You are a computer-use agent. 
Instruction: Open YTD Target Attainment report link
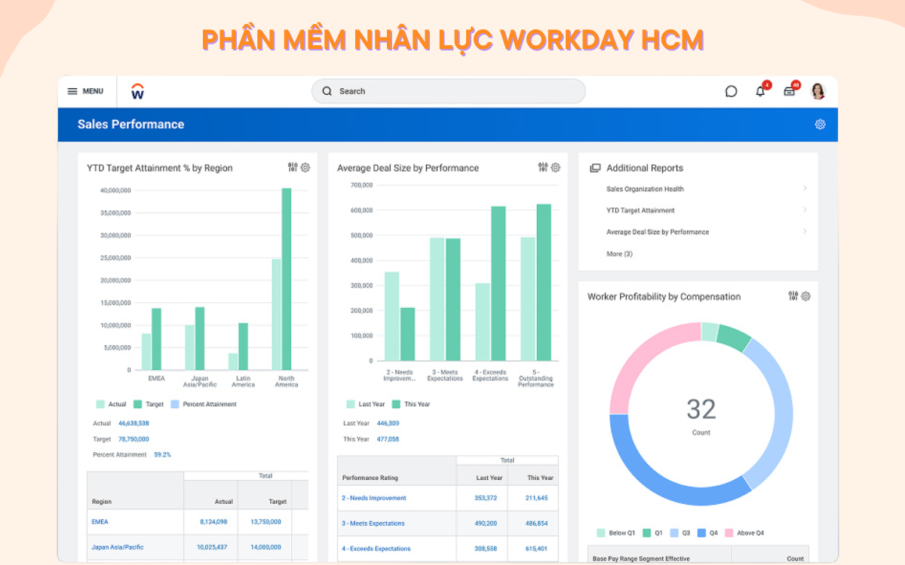tap(640, 210)
